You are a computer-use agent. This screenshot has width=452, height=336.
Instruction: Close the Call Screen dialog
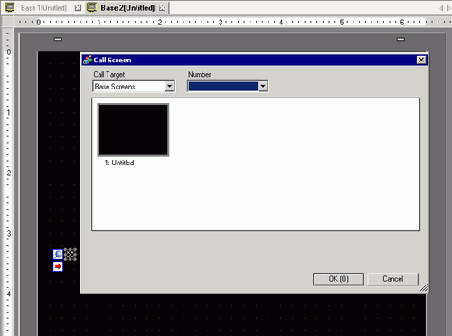(x=421, y=60)
